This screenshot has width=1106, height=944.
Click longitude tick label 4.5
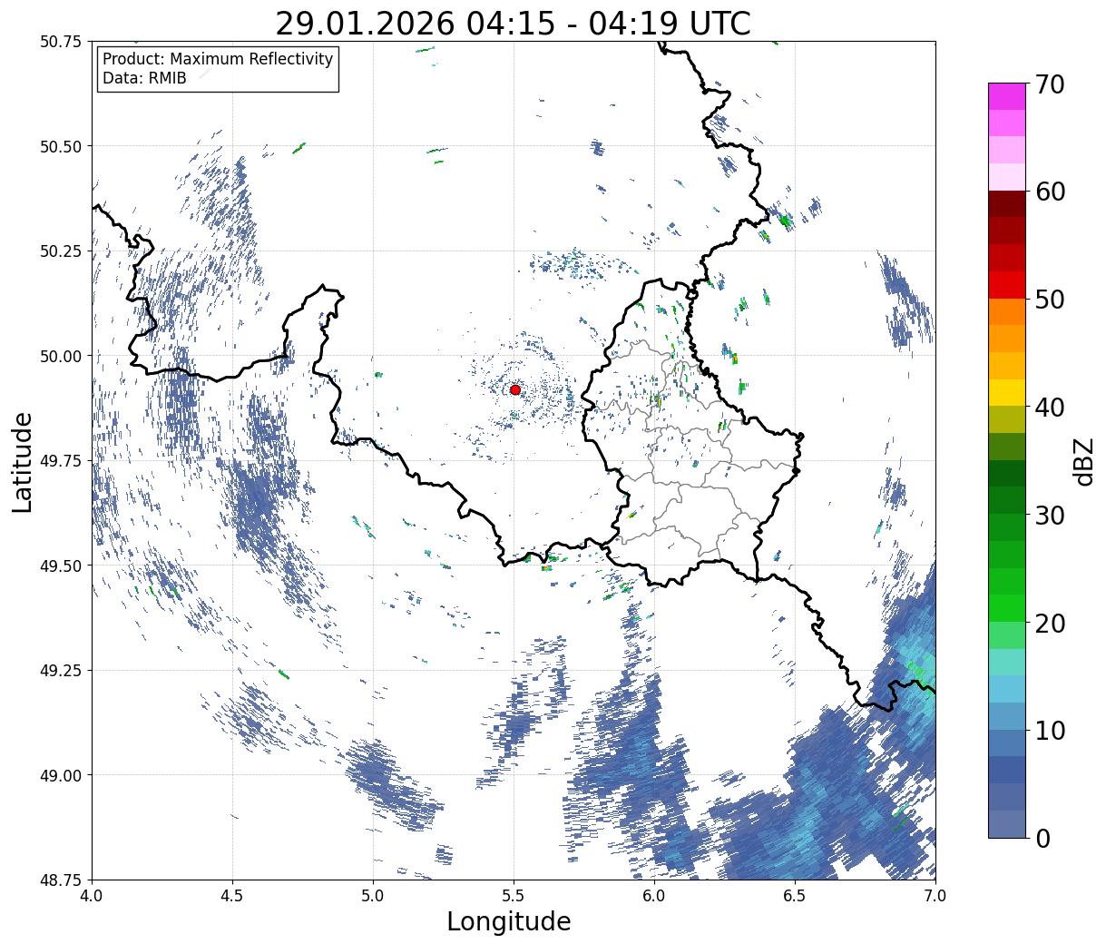[x=232, y=896]
